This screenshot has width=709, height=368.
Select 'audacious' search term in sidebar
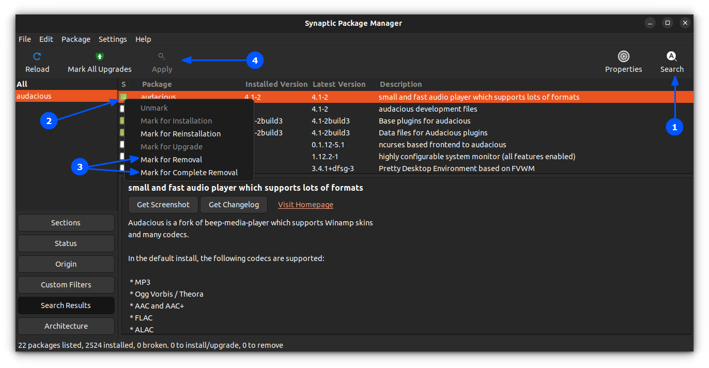67,96
